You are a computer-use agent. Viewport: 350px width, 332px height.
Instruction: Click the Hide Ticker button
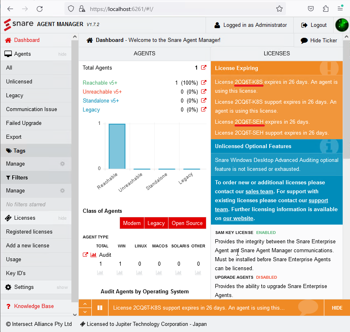click(x=319, y=40)
